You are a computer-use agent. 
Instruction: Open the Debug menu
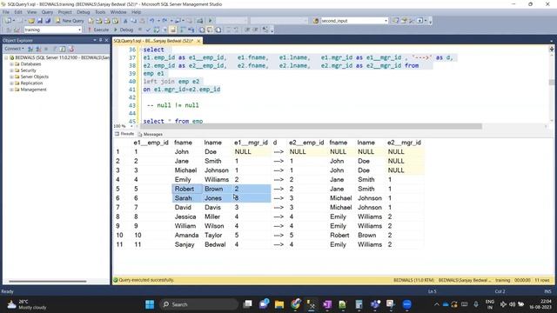coord(84,12)
